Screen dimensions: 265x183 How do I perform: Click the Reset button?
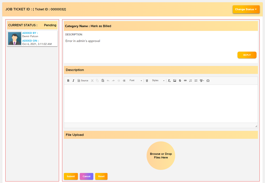click(x=101, y=176)
